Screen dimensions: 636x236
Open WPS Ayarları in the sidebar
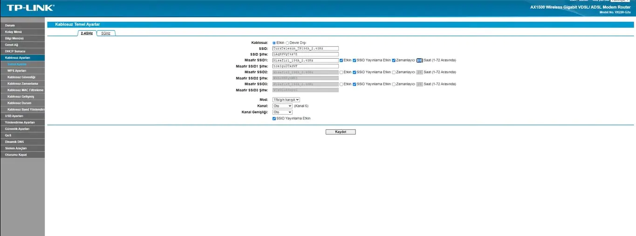click(x=17, y=70)
